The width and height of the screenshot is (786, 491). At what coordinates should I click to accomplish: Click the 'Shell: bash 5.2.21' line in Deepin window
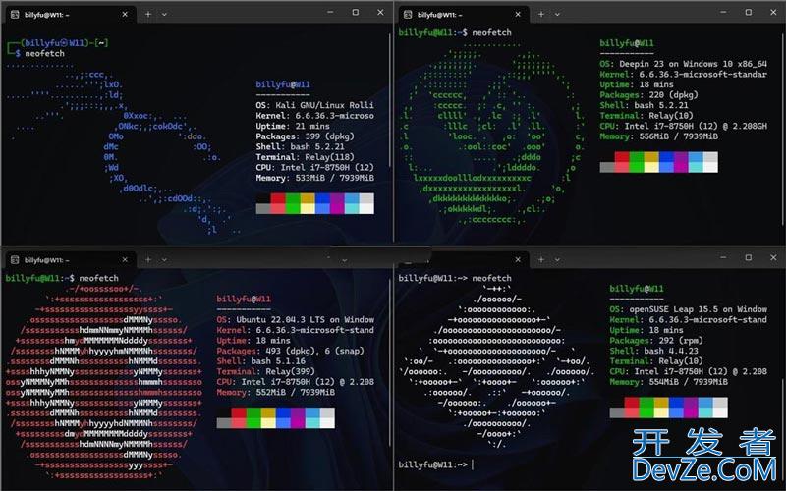pyautogui.click(x=645, y=105)
